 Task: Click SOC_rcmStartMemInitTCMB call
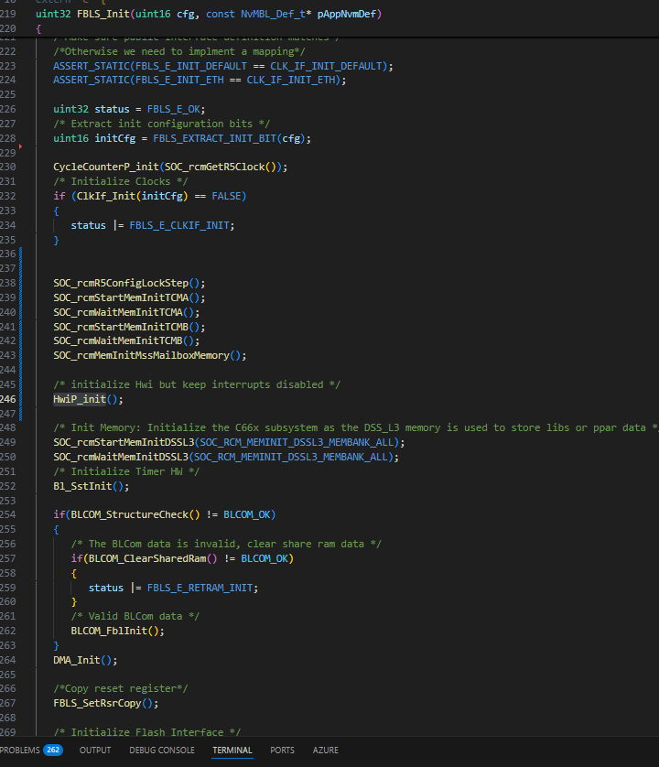(x=120, y=327)
